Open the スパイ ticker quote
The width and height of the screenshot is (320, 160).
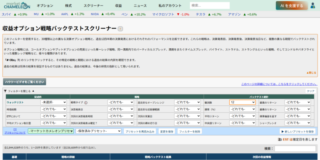(x=6, y=14)
